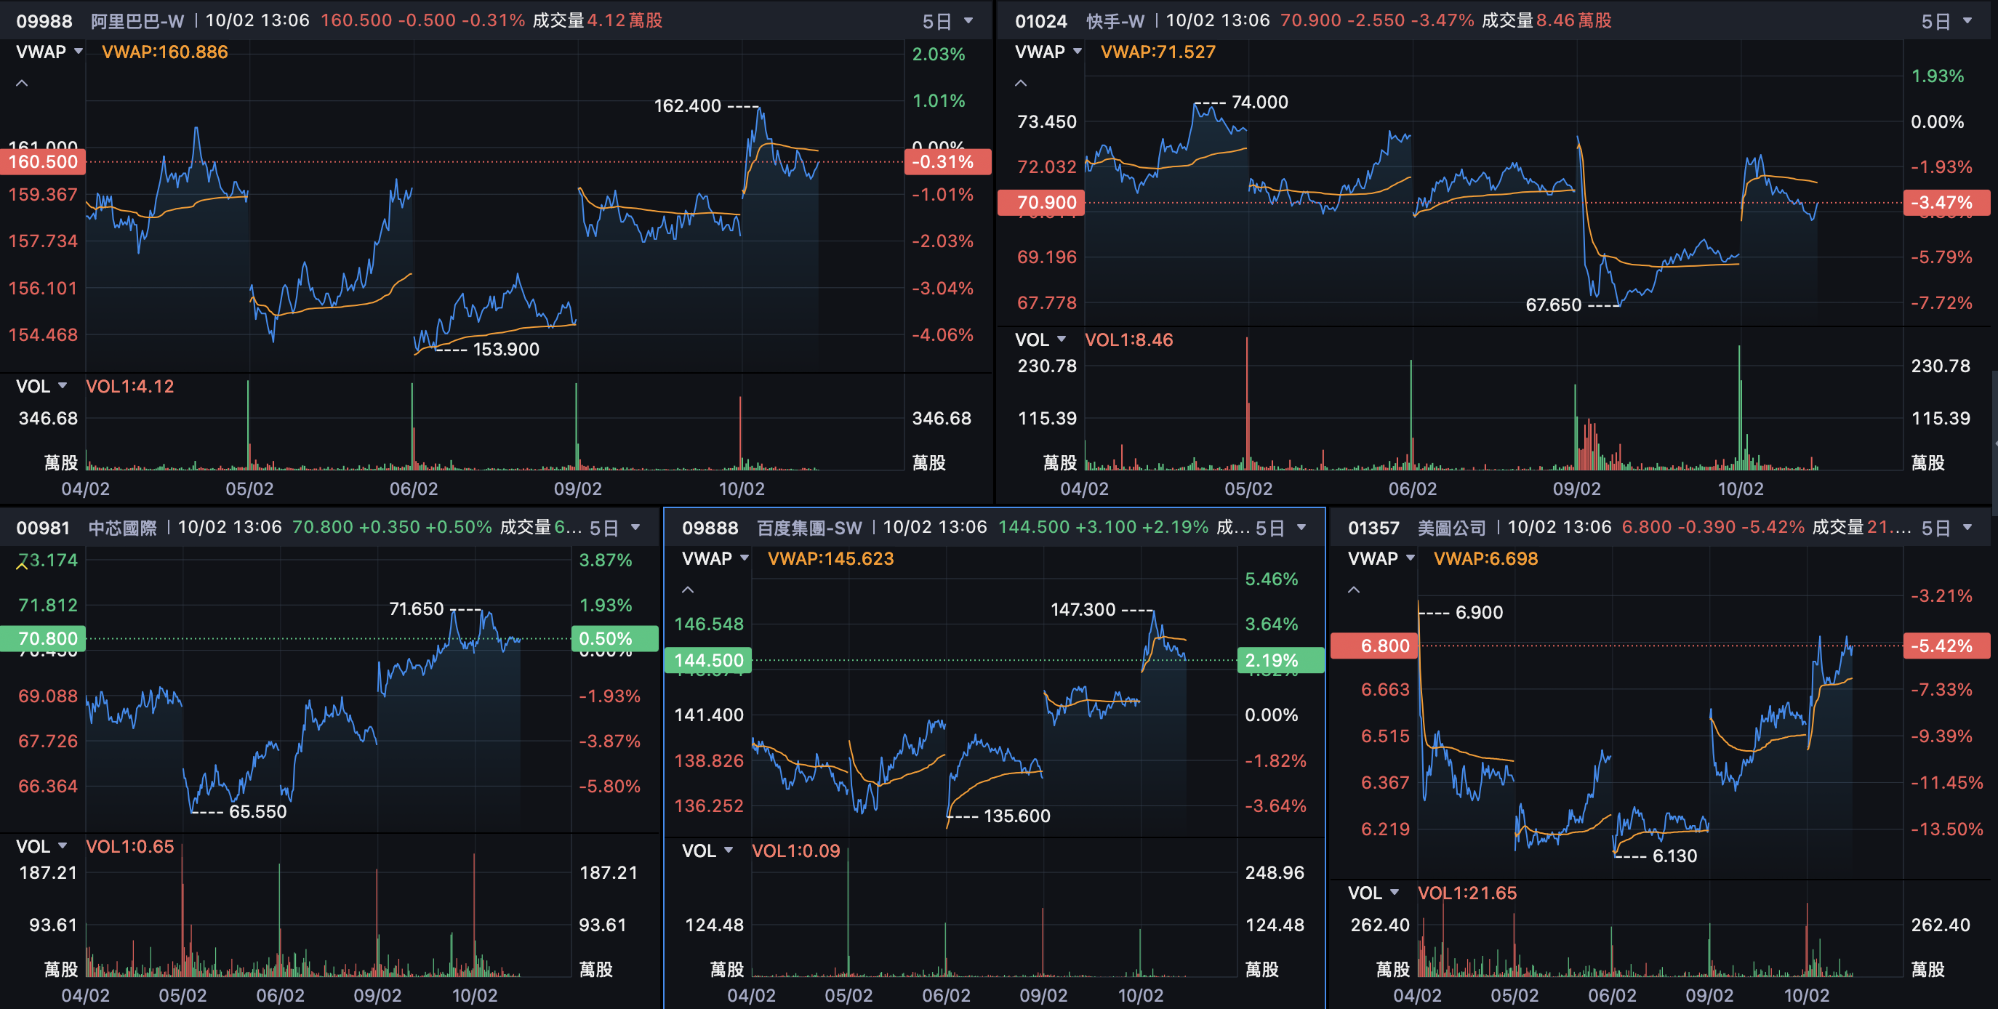Click stock code 09988 in the chart header
This screenshot has width=1998, height=1009.
click(44, 21)
